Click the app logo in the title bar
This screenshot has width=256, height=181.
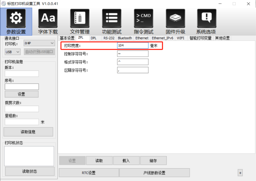[x=3, y=4]
